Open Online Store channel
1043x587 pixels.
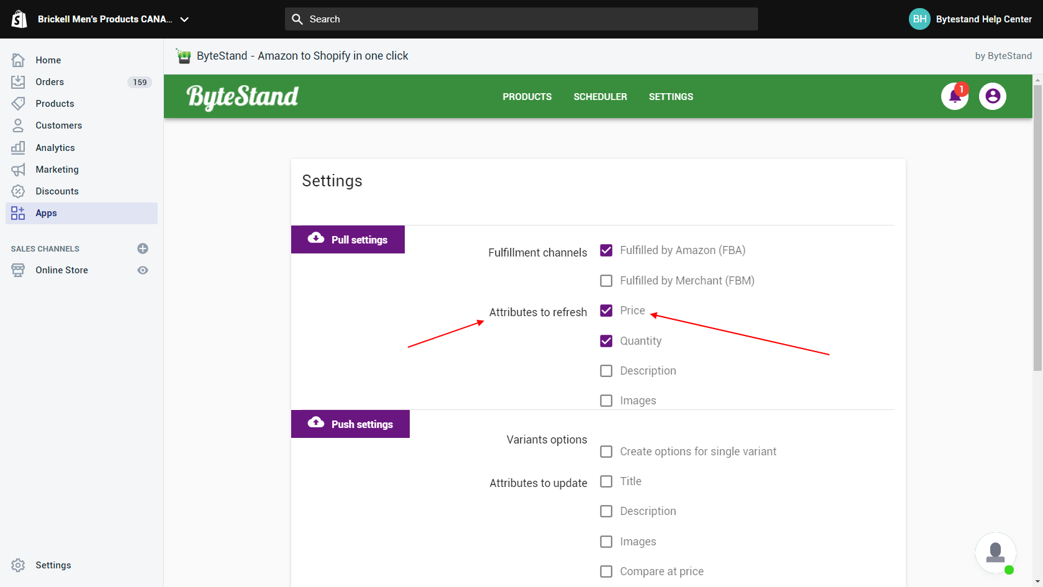click(x=61, y=270)
